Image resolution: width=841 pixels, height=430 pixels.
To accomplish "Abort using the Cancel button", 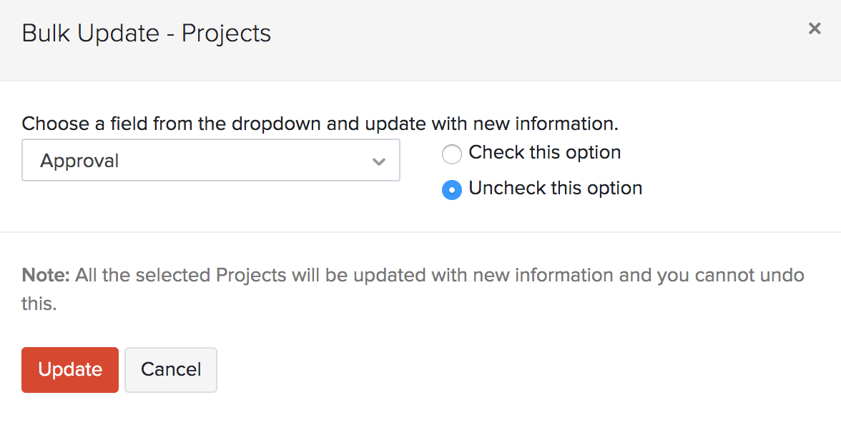I will 170,369.
